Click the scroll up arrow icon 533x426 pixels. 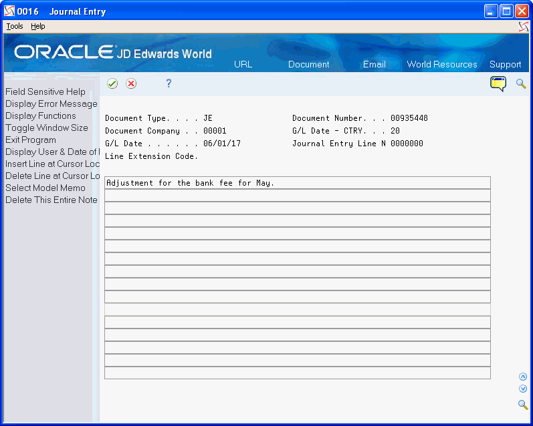point(523,377)
